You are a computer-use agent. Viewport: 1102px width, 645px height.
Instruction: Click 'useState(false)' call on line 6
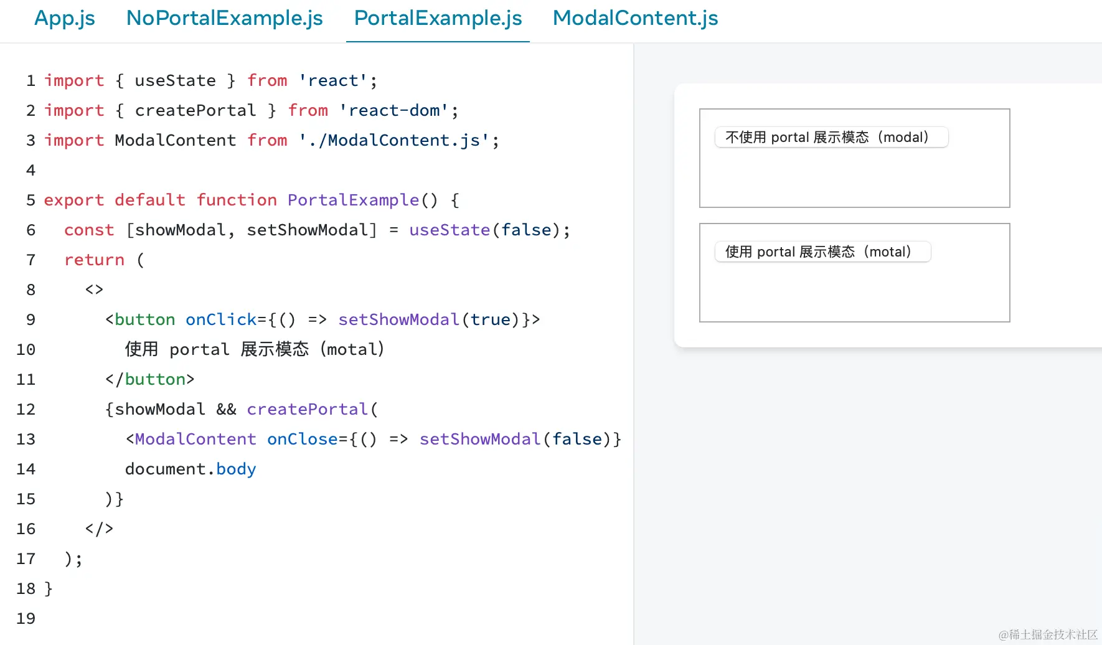485,230
